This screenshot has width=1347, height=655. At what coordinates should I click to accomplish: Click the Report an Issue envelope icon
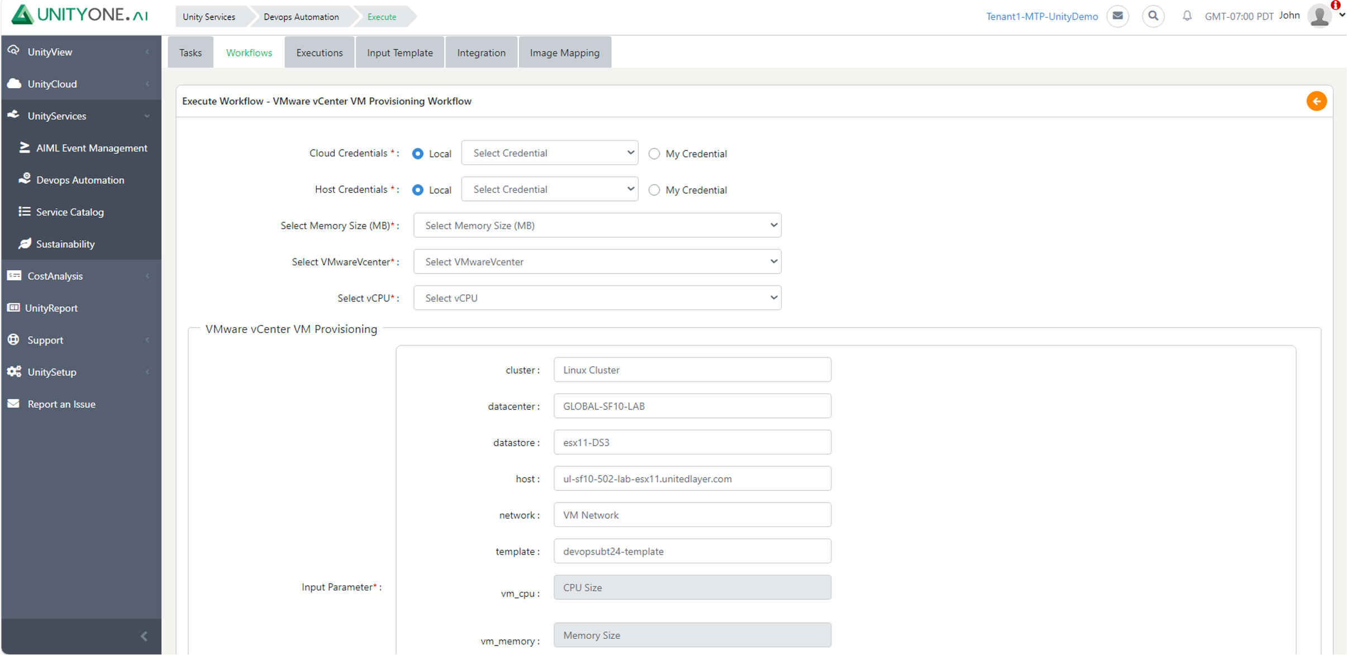point(13,404)
